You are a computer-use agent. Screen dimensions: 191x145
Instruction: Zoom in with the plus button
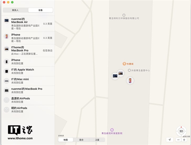coord(184,140)
